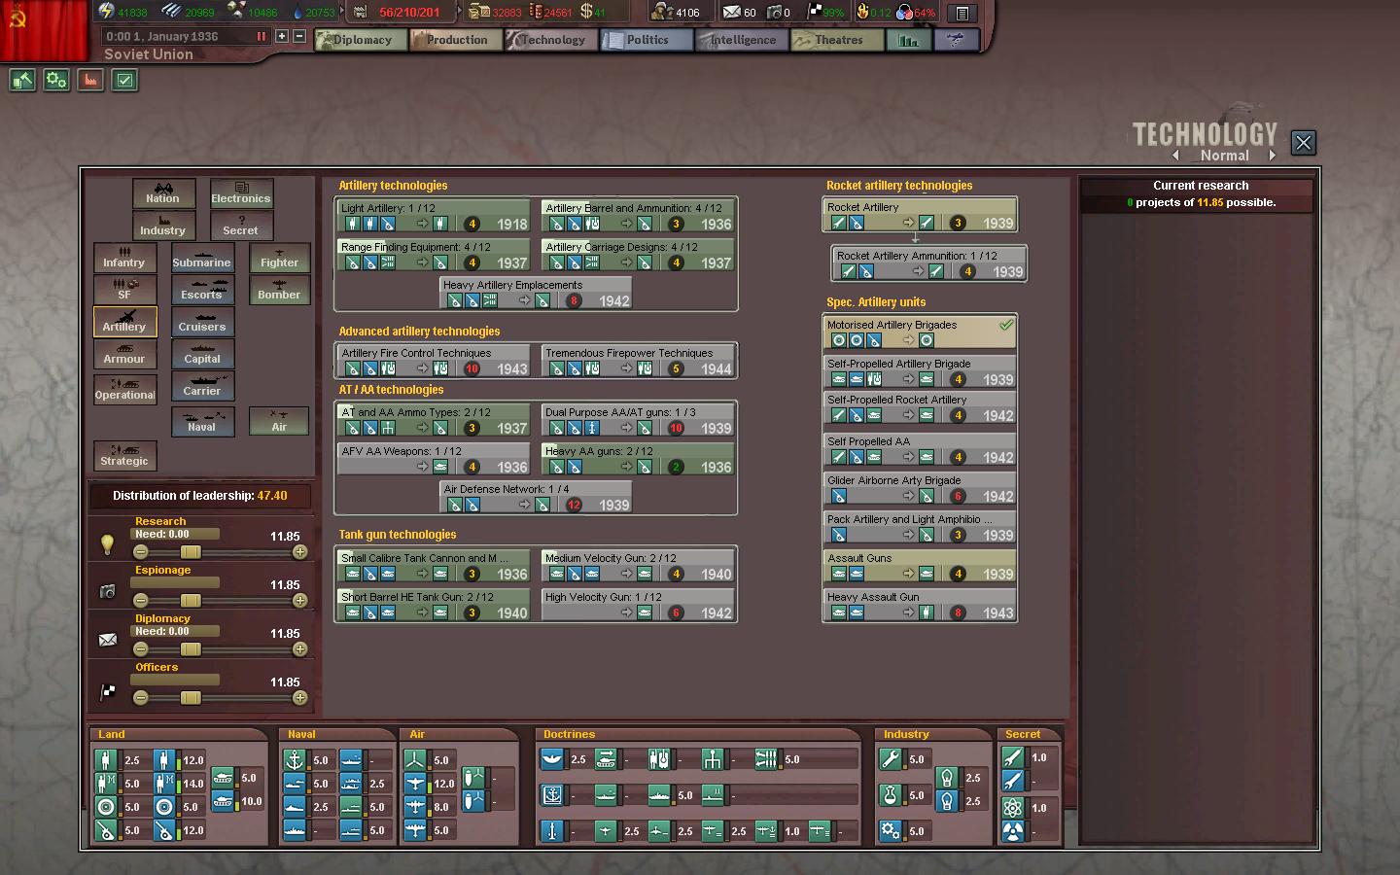Click the red factory icon below the date
The width and height of the screenshot is (1400, 875).
point(90,81)
